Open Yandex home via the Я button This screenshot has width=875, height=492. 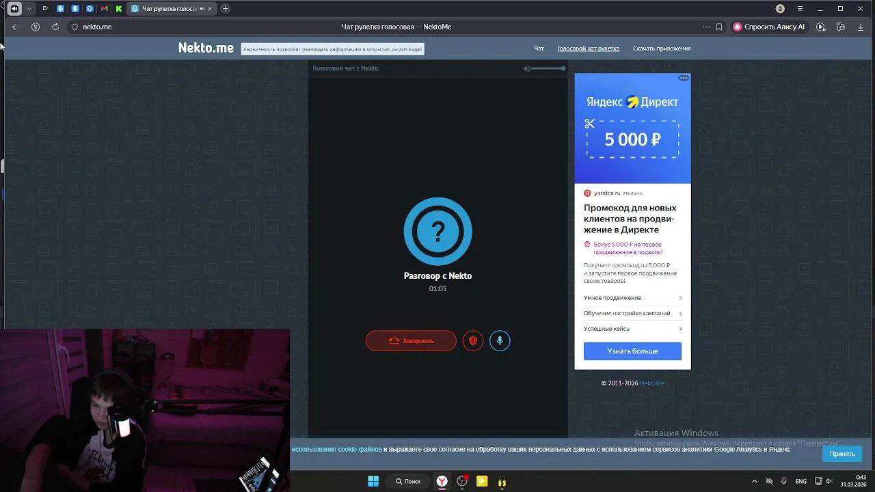click(x=36, y=27)
